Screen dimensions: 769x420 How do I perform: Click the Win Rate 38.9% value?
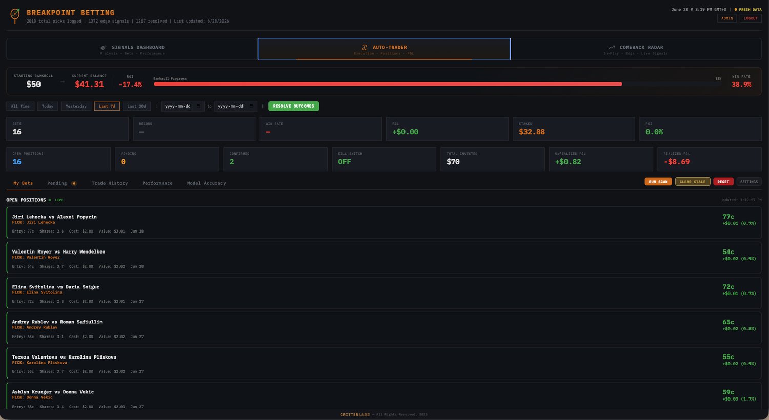[741, 84]
